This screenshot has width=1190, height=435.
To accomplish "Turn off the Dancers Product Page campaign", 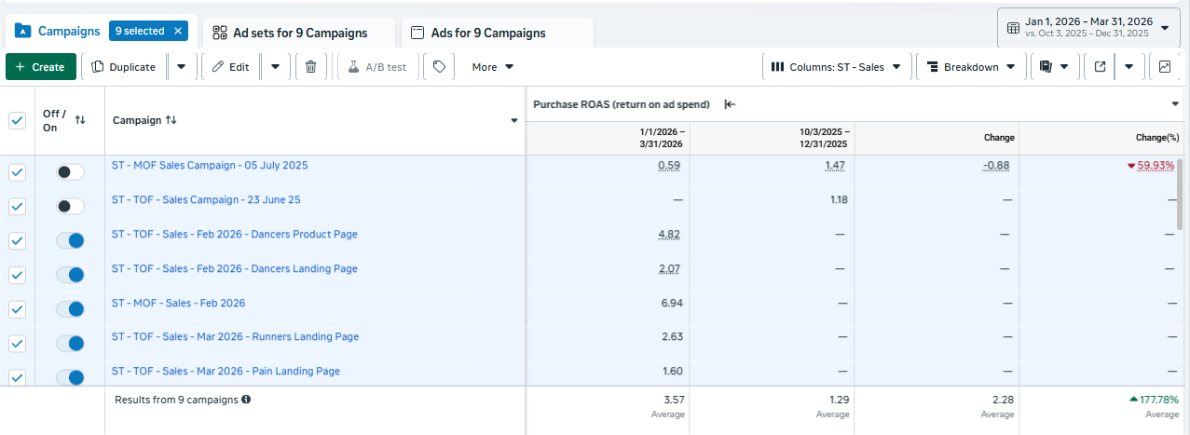I will pyautogui.click(x=70, y=240).
